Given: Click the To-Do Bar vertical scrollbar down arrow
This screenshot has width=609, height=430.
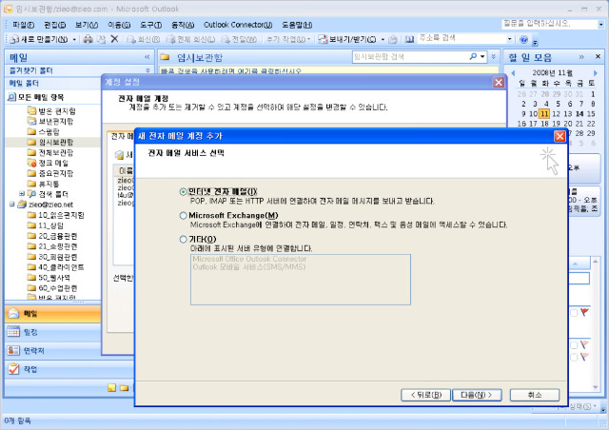Looking at the screenshot, I should (x=595, y=387).
